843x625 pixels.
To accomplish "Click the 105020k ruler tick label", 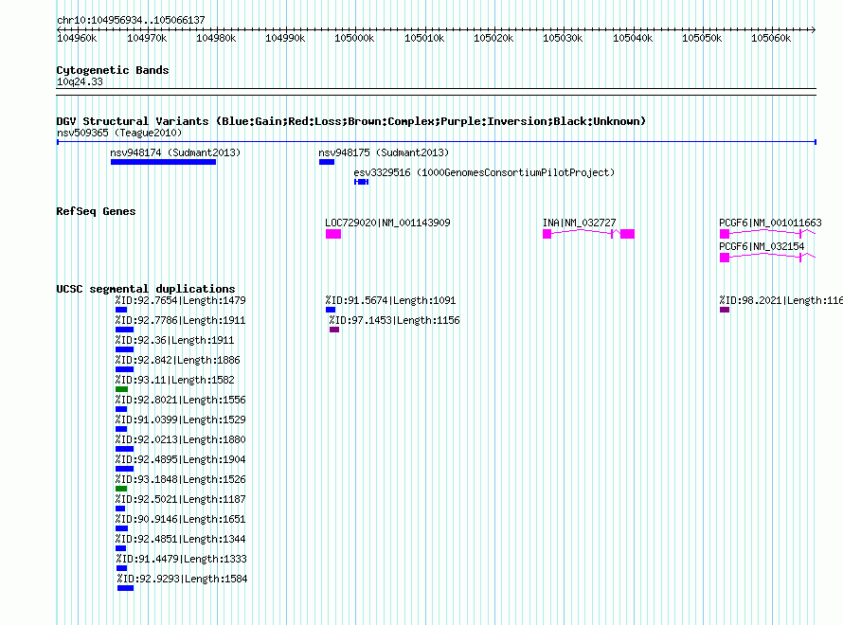I will point(493,38).
